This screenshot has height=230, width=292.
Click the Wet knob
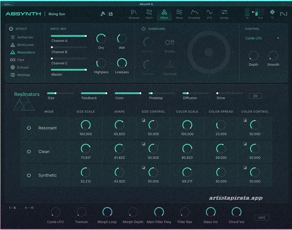(122, 39)
